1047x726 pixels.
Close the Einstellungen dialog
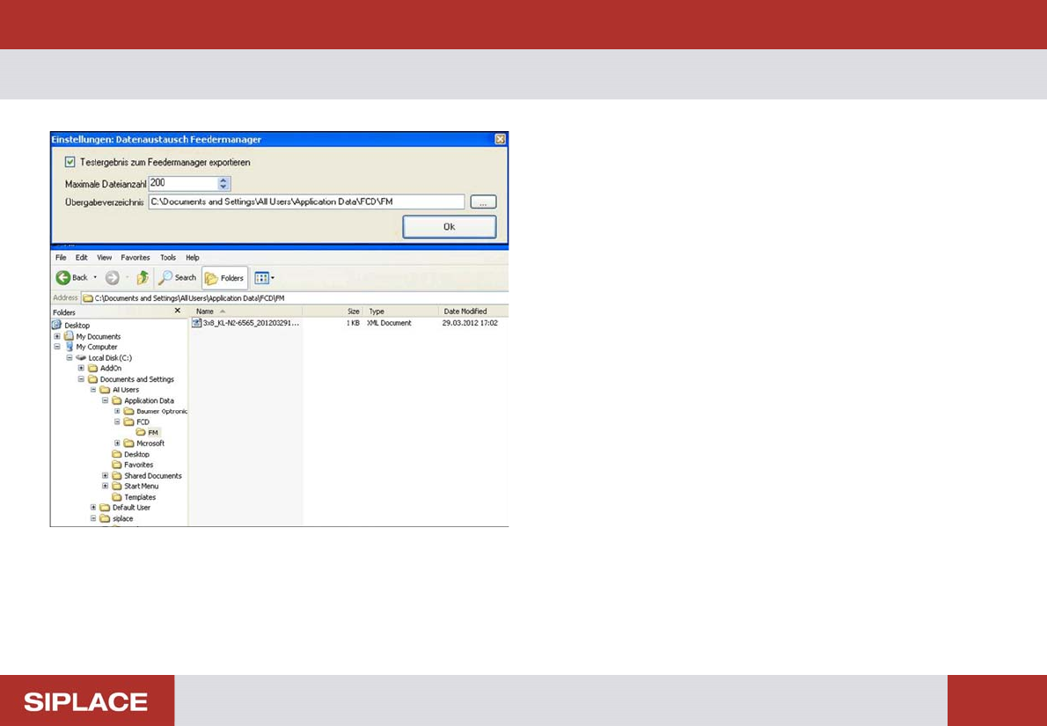[500, 140]
